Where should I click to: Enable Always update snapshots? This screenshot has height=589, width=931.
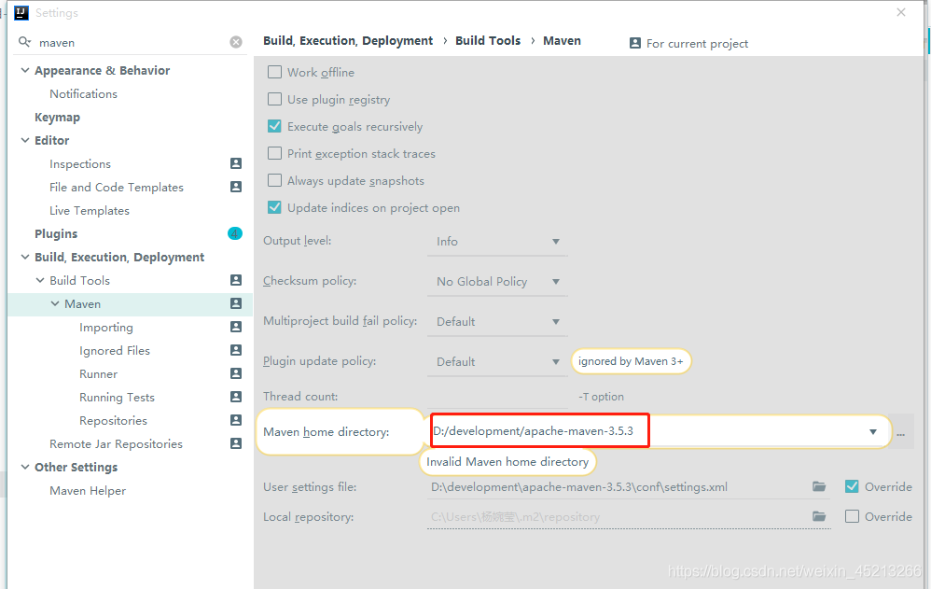pos(274,180)
